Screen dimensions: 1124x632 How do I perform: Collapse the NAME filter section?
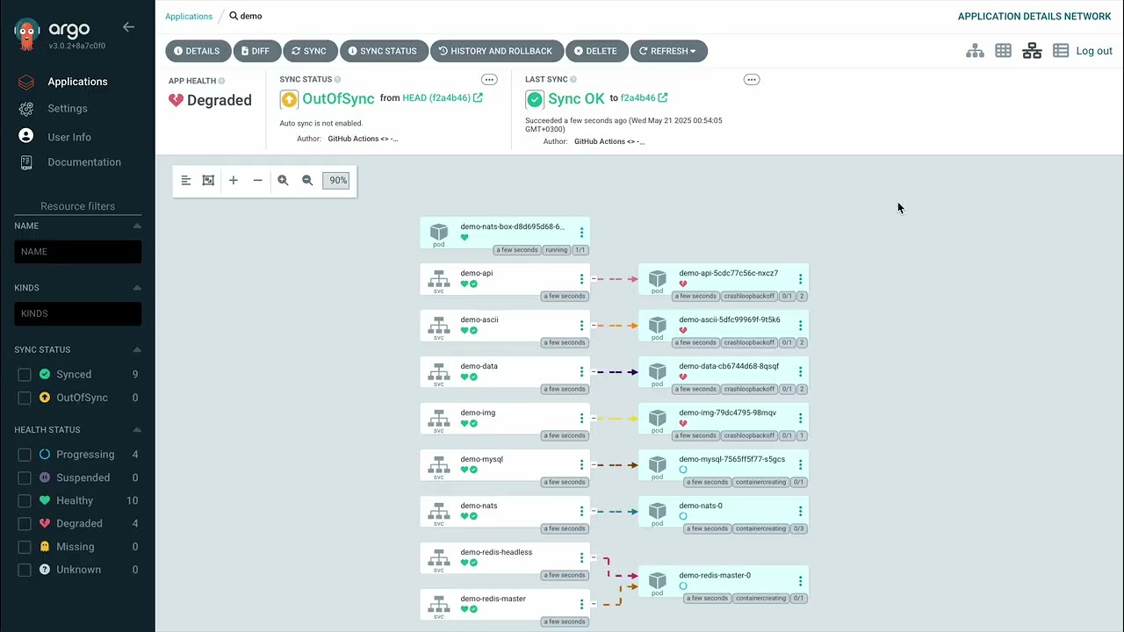click(137, 226)
